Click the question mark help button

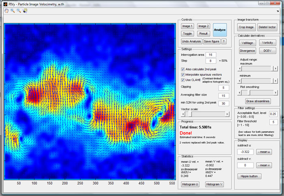pyautogui.click(x=224, y=41)
